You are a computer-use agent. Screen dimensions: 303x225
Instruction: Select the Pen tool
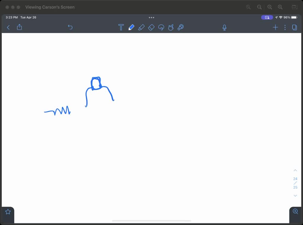tap(131, 27)
